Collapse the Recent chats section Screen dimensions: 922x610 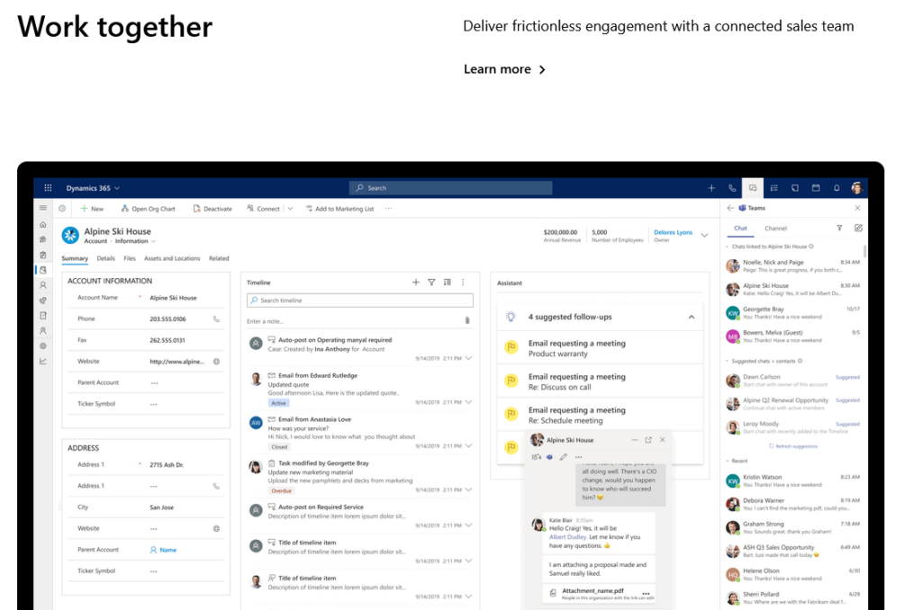728,462
